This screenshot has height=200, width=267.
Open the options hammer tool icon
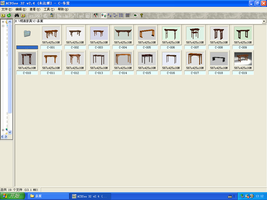coord(95,15)
